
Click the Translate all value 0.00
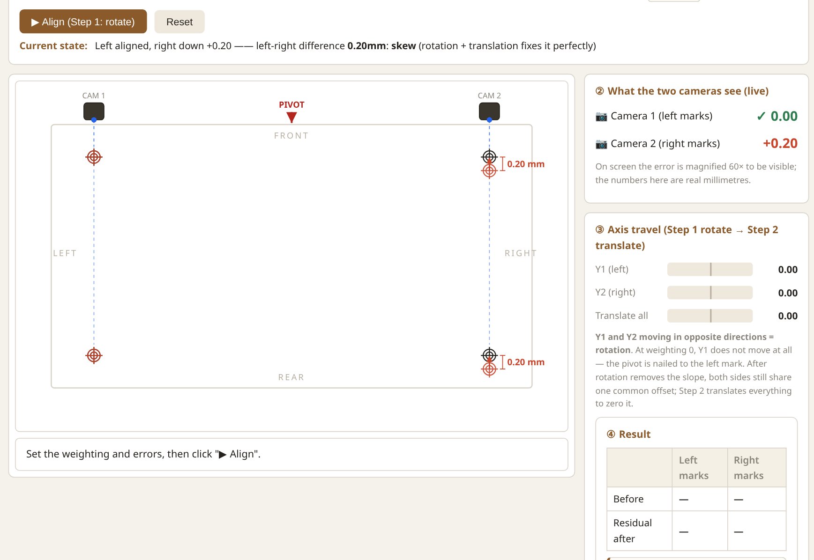pos(788,316)
